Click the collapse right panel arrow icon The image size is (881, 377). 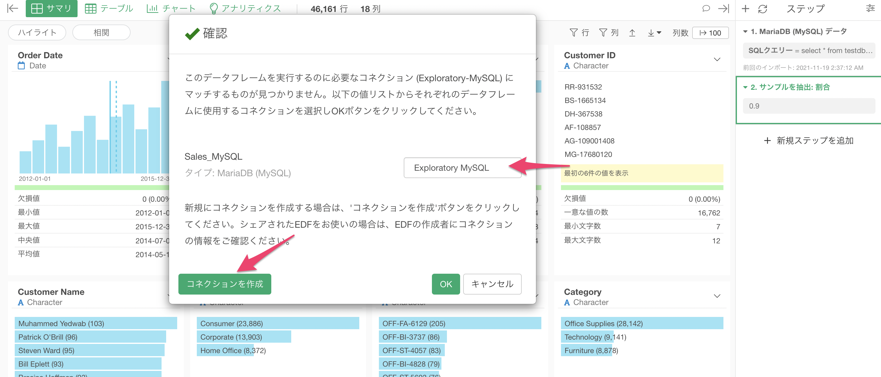click(x=723, y=8)
